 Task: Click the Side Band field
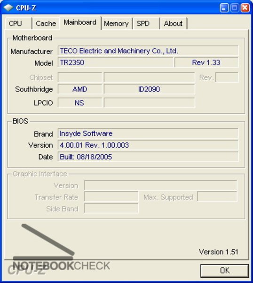(x=111, y=208)
